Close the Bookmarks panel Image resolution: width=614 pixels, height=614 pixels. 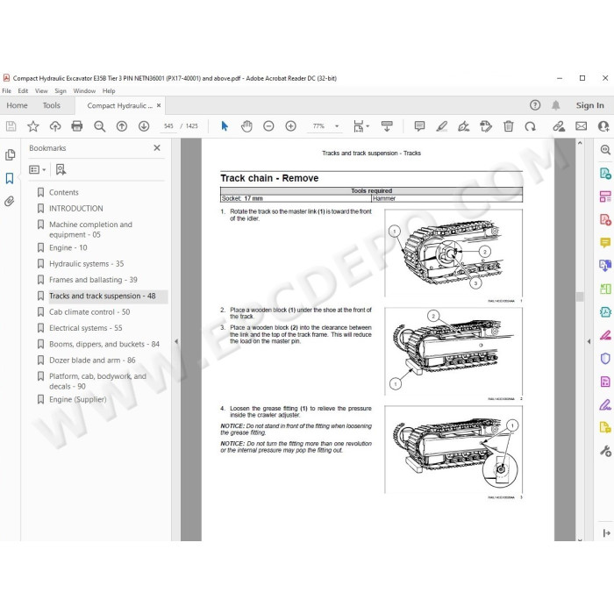tap(157, 147)
